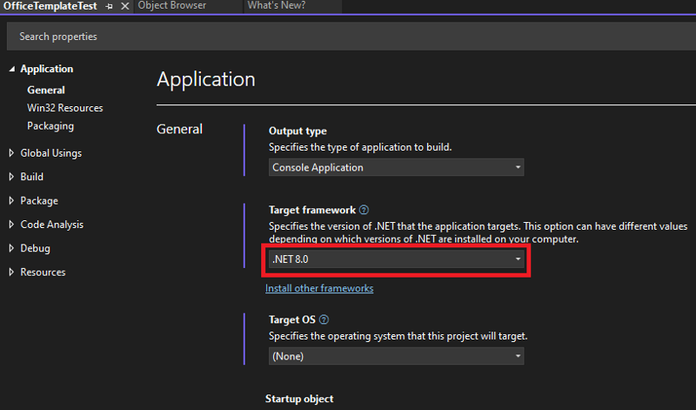Open Win32 Resources page
696x410 pixels.
coord(64,108)
